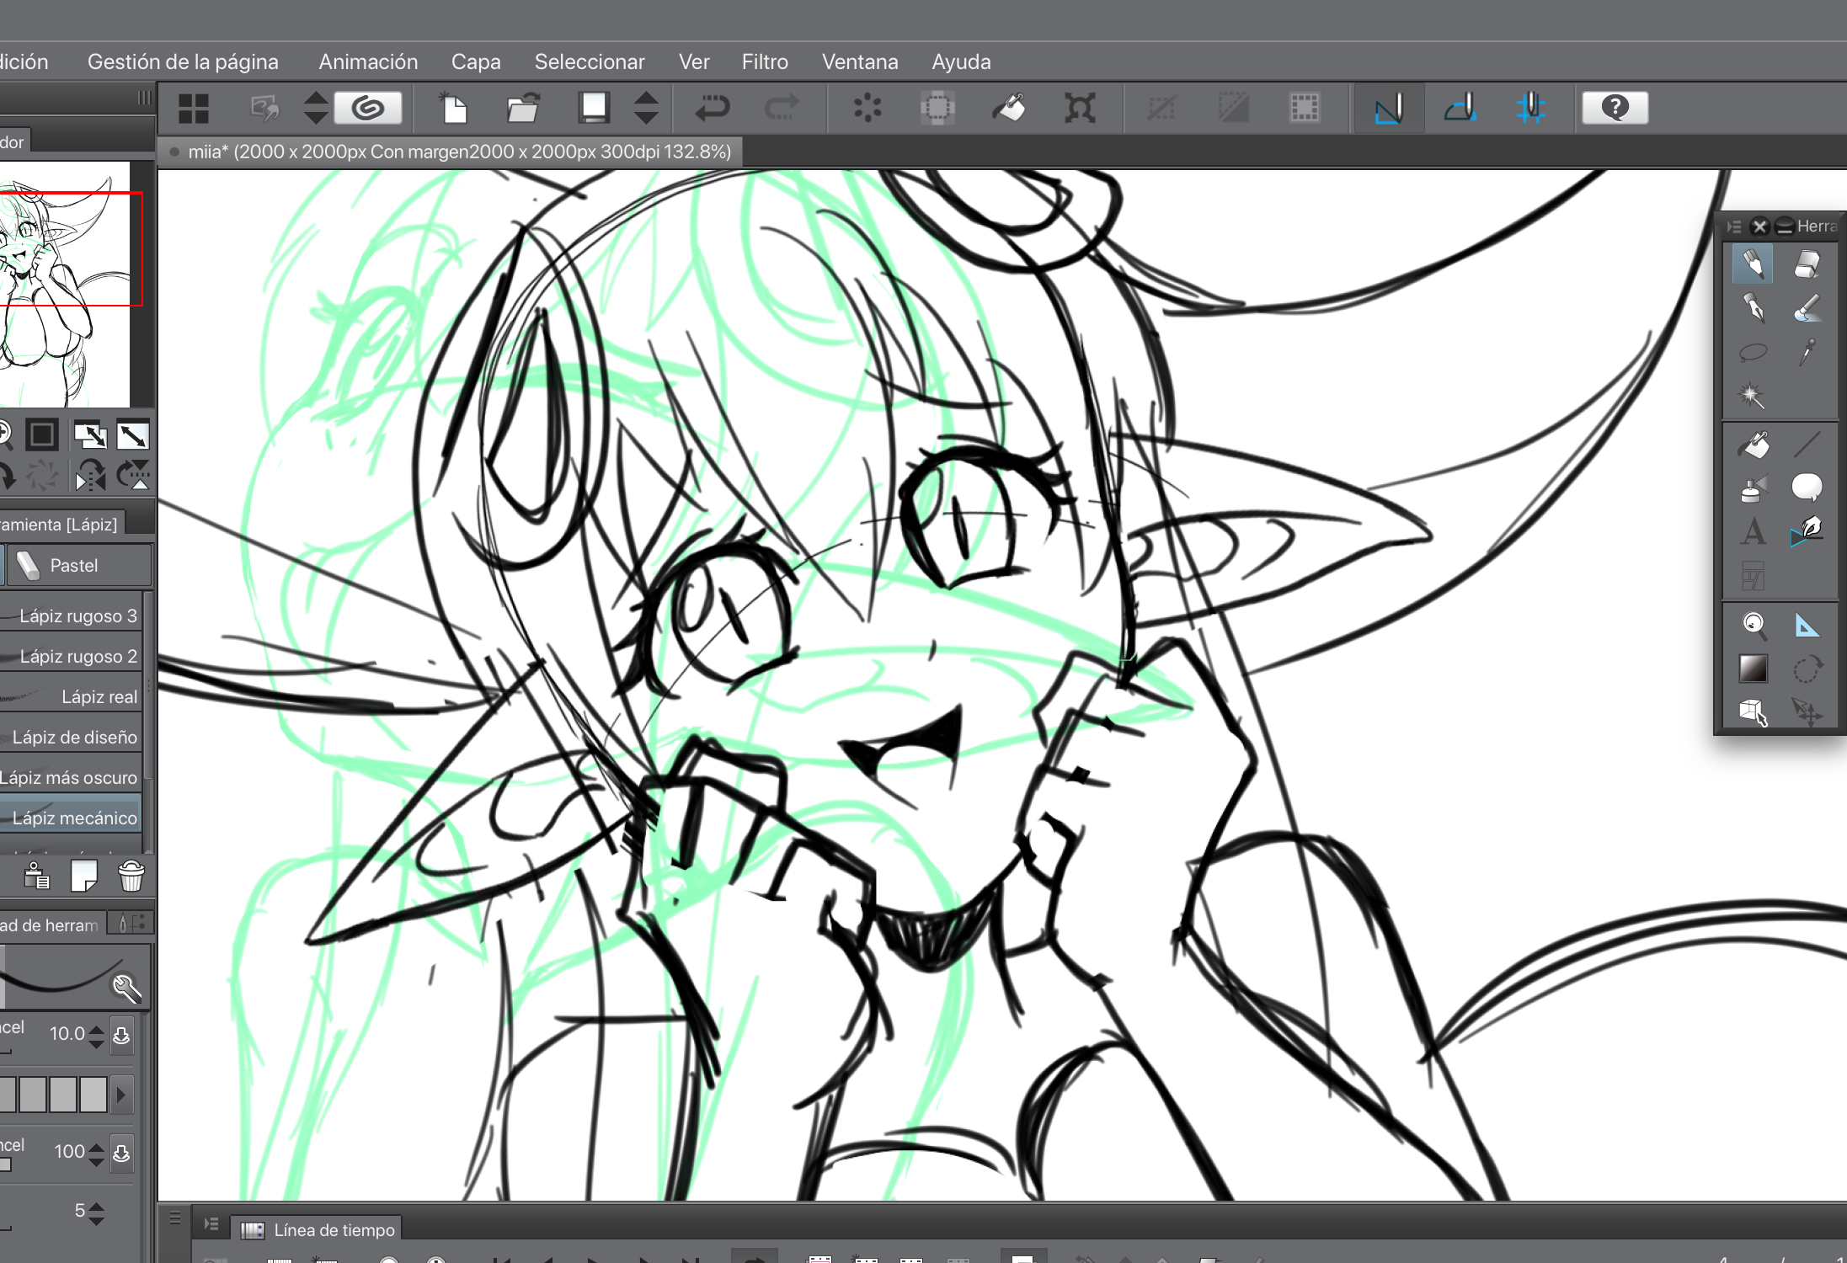This screenshot has height=1263, width=1847.
Task: Select the Eyedropper tool
Action: pyautogui.click(x=1807, y=352)
